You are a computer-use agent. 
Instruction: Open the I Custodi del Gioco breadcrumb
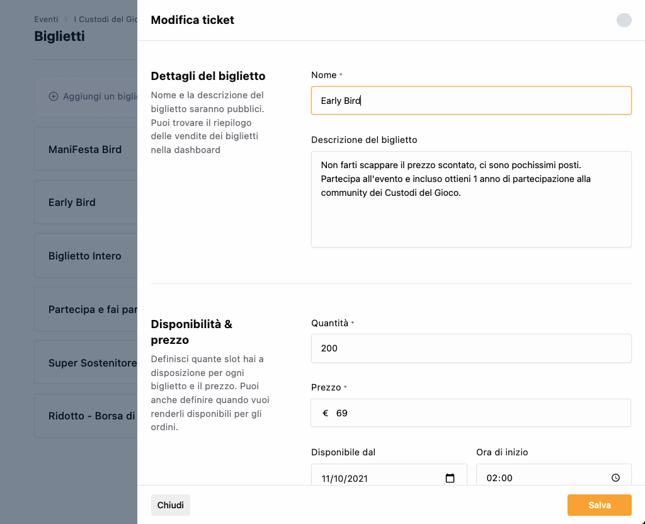tap(105, 20)
